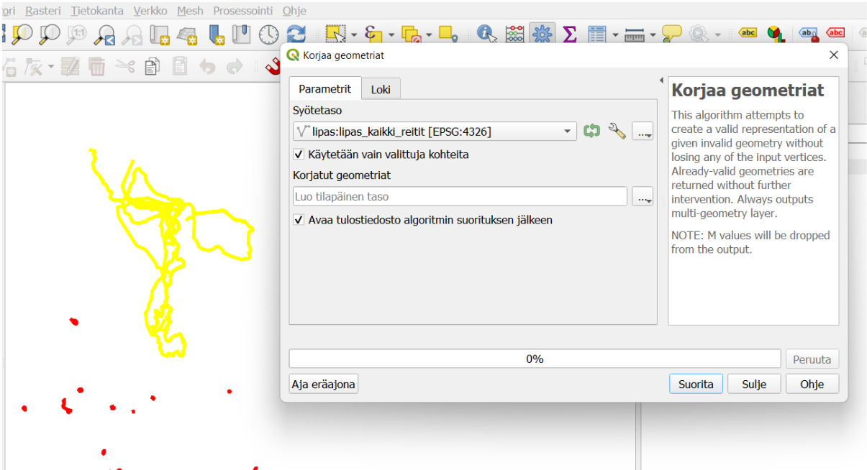Open Select by Expression dropdown arrow
The width and height of the screenshot is (867, 470).
click(391, 34)
